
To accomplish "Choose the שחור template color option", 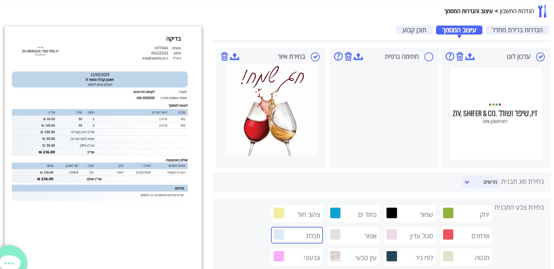I will [410, 214].
